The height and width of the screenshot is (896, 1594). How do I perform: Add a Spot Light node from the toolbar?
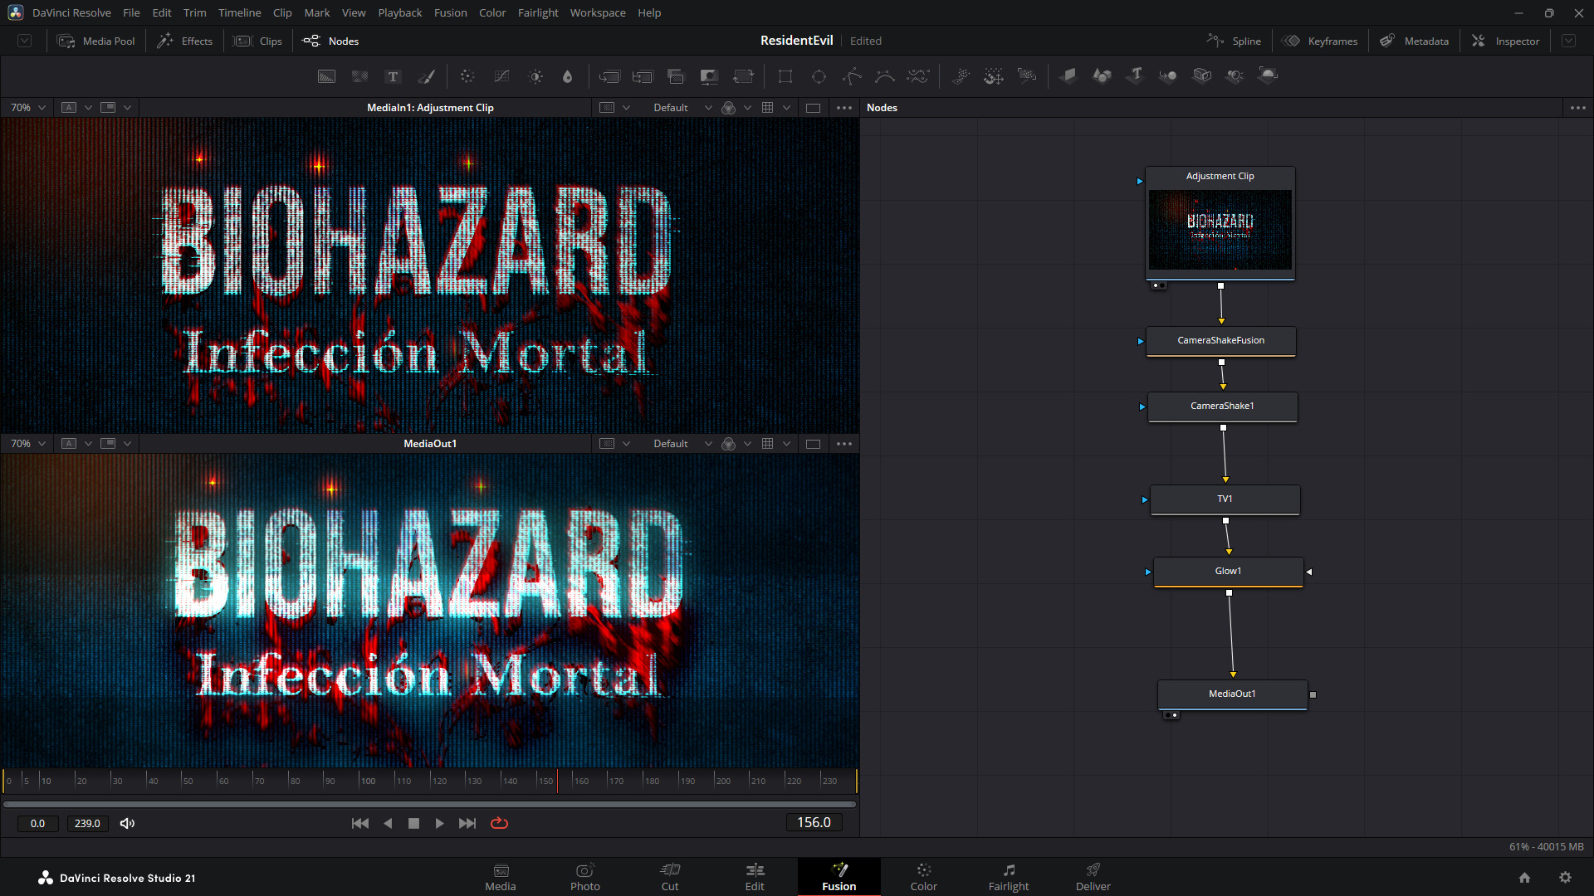[x=1235, y=76]
